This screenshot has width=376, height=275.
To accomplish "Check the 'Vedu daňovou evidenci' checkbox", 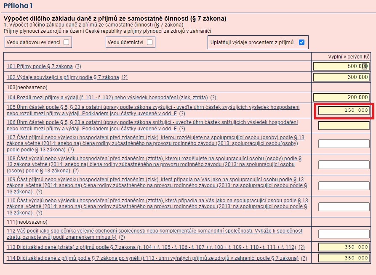I will pyautogui.click(x=66, y=42).
